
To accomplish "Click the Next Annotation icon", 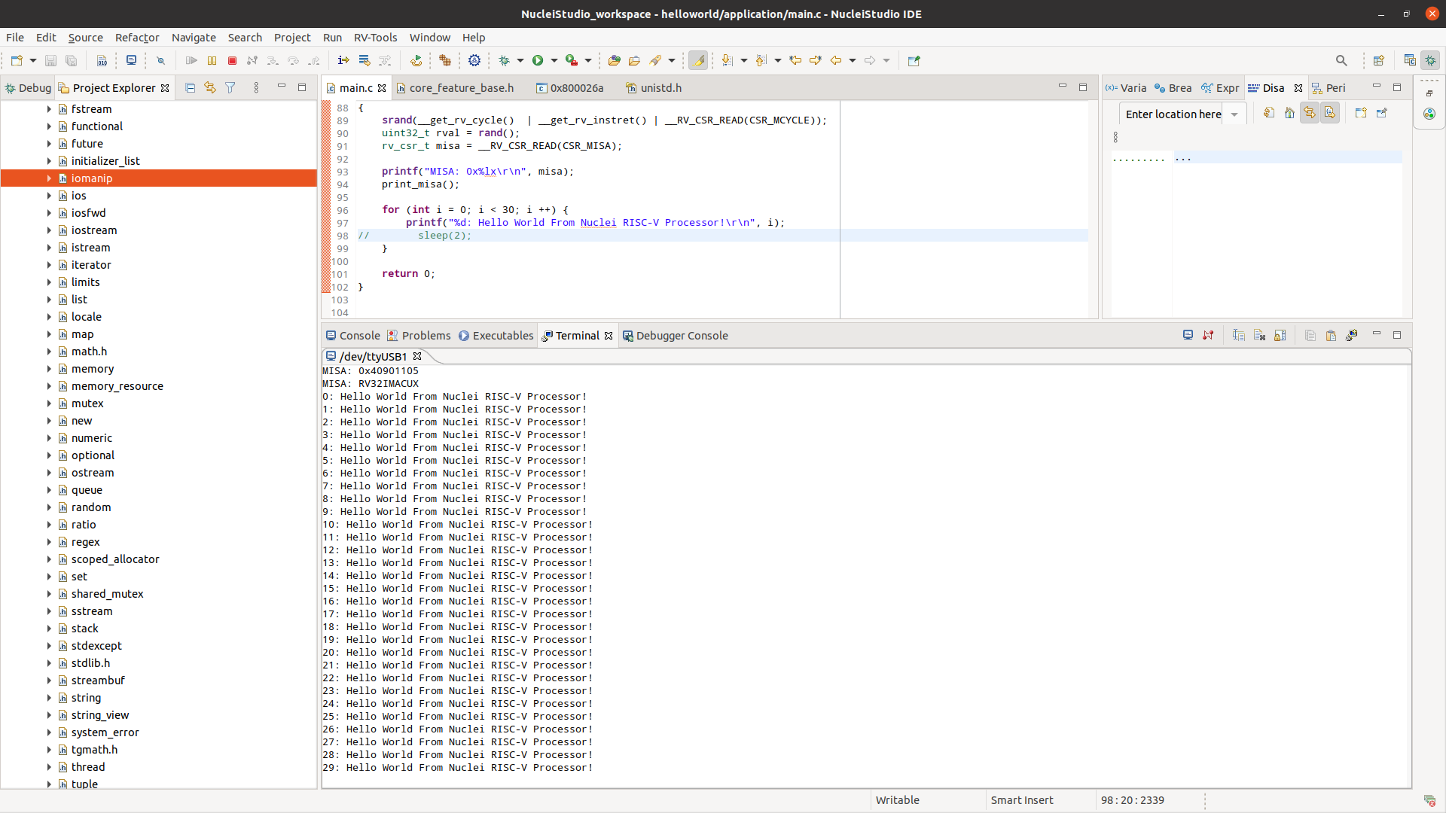I will [x=727, y=60].
